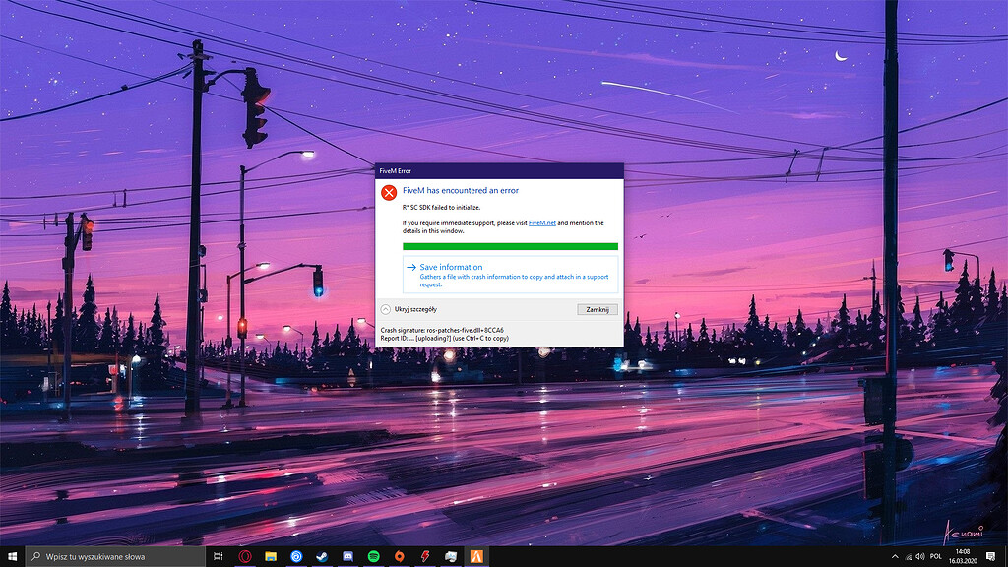Open Steam from the taskbar
The image size is (1008, 567).
click(x=321, y=554)
